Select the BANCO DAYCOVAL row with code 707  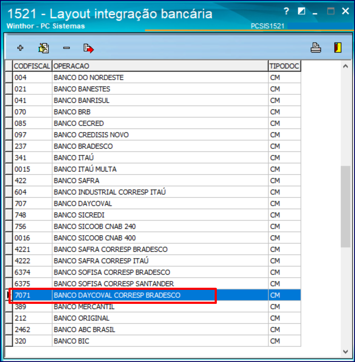[x=153, y=203]
